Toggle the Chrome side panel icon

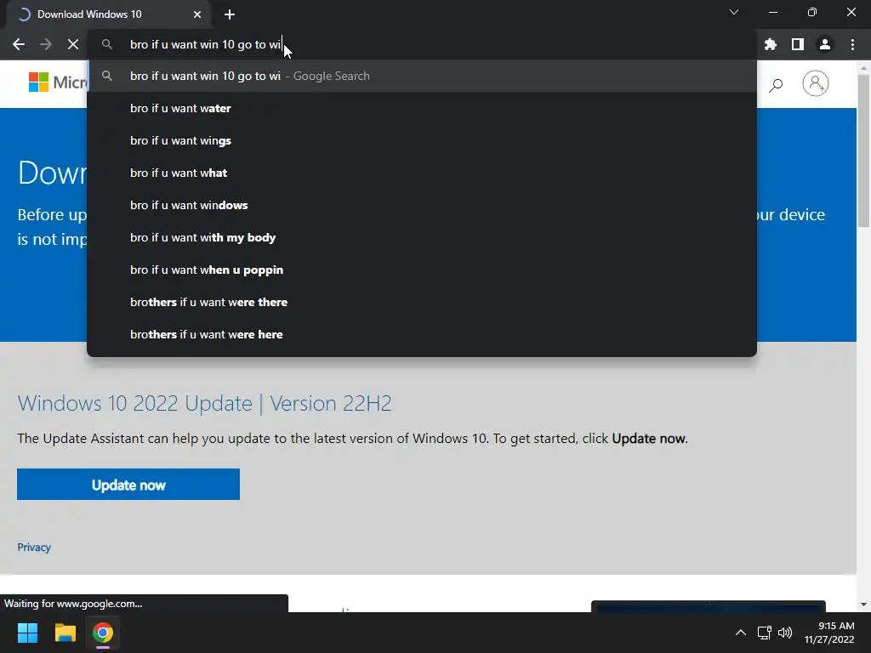[798, 44]
